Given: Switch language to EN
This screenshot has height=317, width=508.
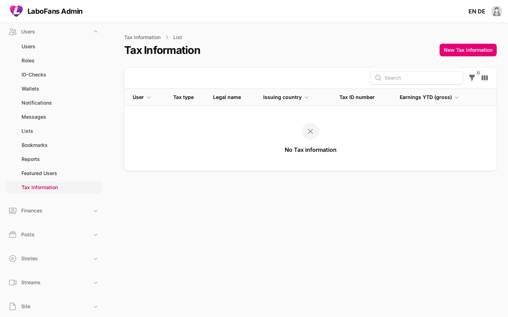Looking at the screenshot, I should (472, 11).
